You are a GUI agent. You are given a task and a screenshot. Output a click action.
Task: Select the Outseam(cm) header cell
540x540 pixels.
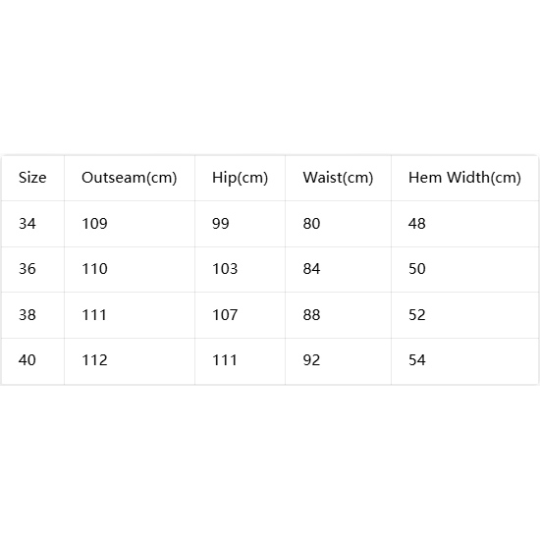click(130, 178)
